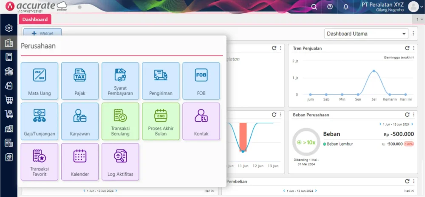Refresh the Tren Penjualan widget
This screenshot has height=197, width=425.
[407, 48]
